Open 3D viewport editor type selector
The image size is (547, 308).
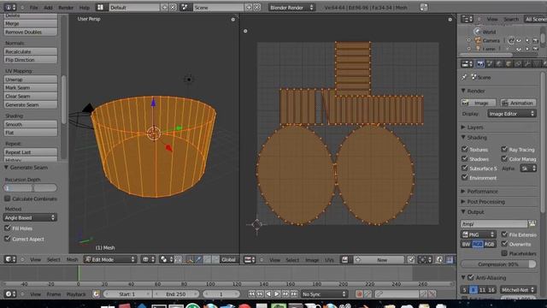click(x=10, y=259)
